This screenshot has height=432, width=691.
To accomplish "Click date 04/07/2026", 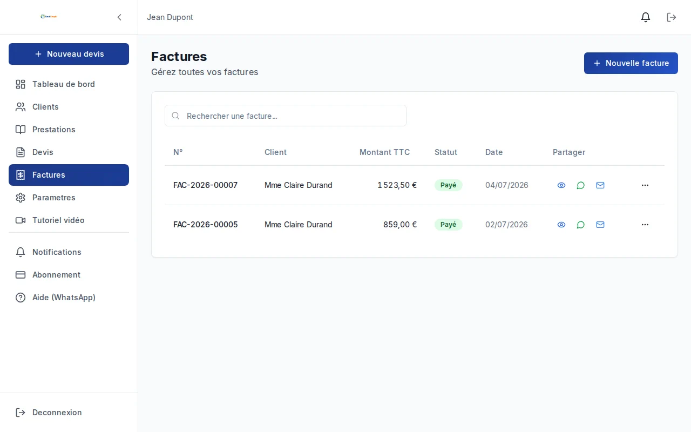I will [x=507, y=185].
